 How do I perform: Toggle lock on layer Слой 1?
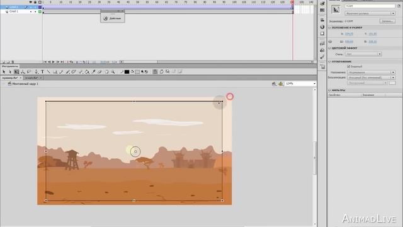pos(35,11)
